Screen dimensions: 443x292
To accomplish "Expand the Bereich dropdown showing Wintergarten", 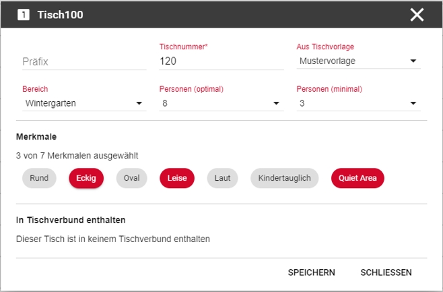I will click(84, 103).
